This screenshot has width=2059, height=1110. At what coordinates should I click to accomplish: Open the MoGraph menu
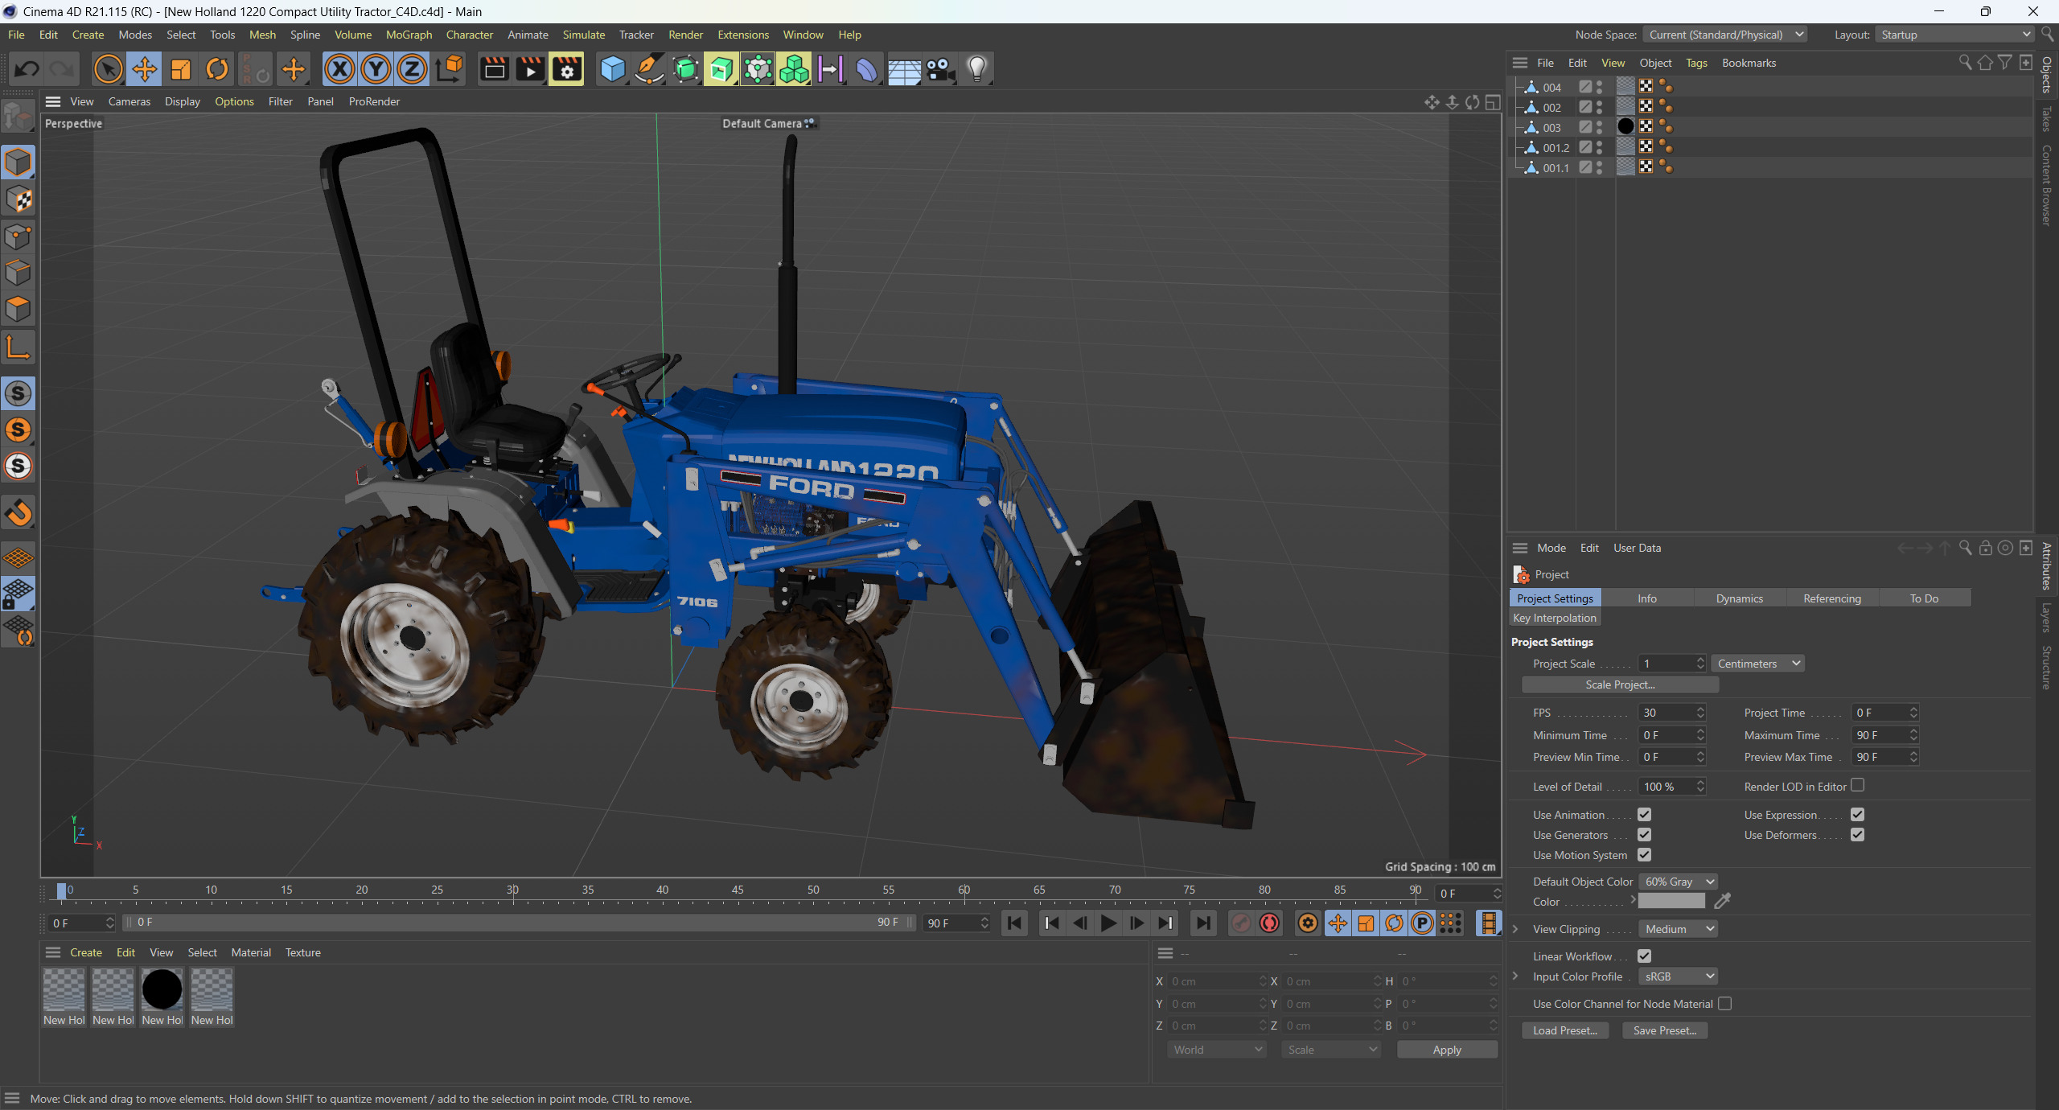tap(409, 35)
